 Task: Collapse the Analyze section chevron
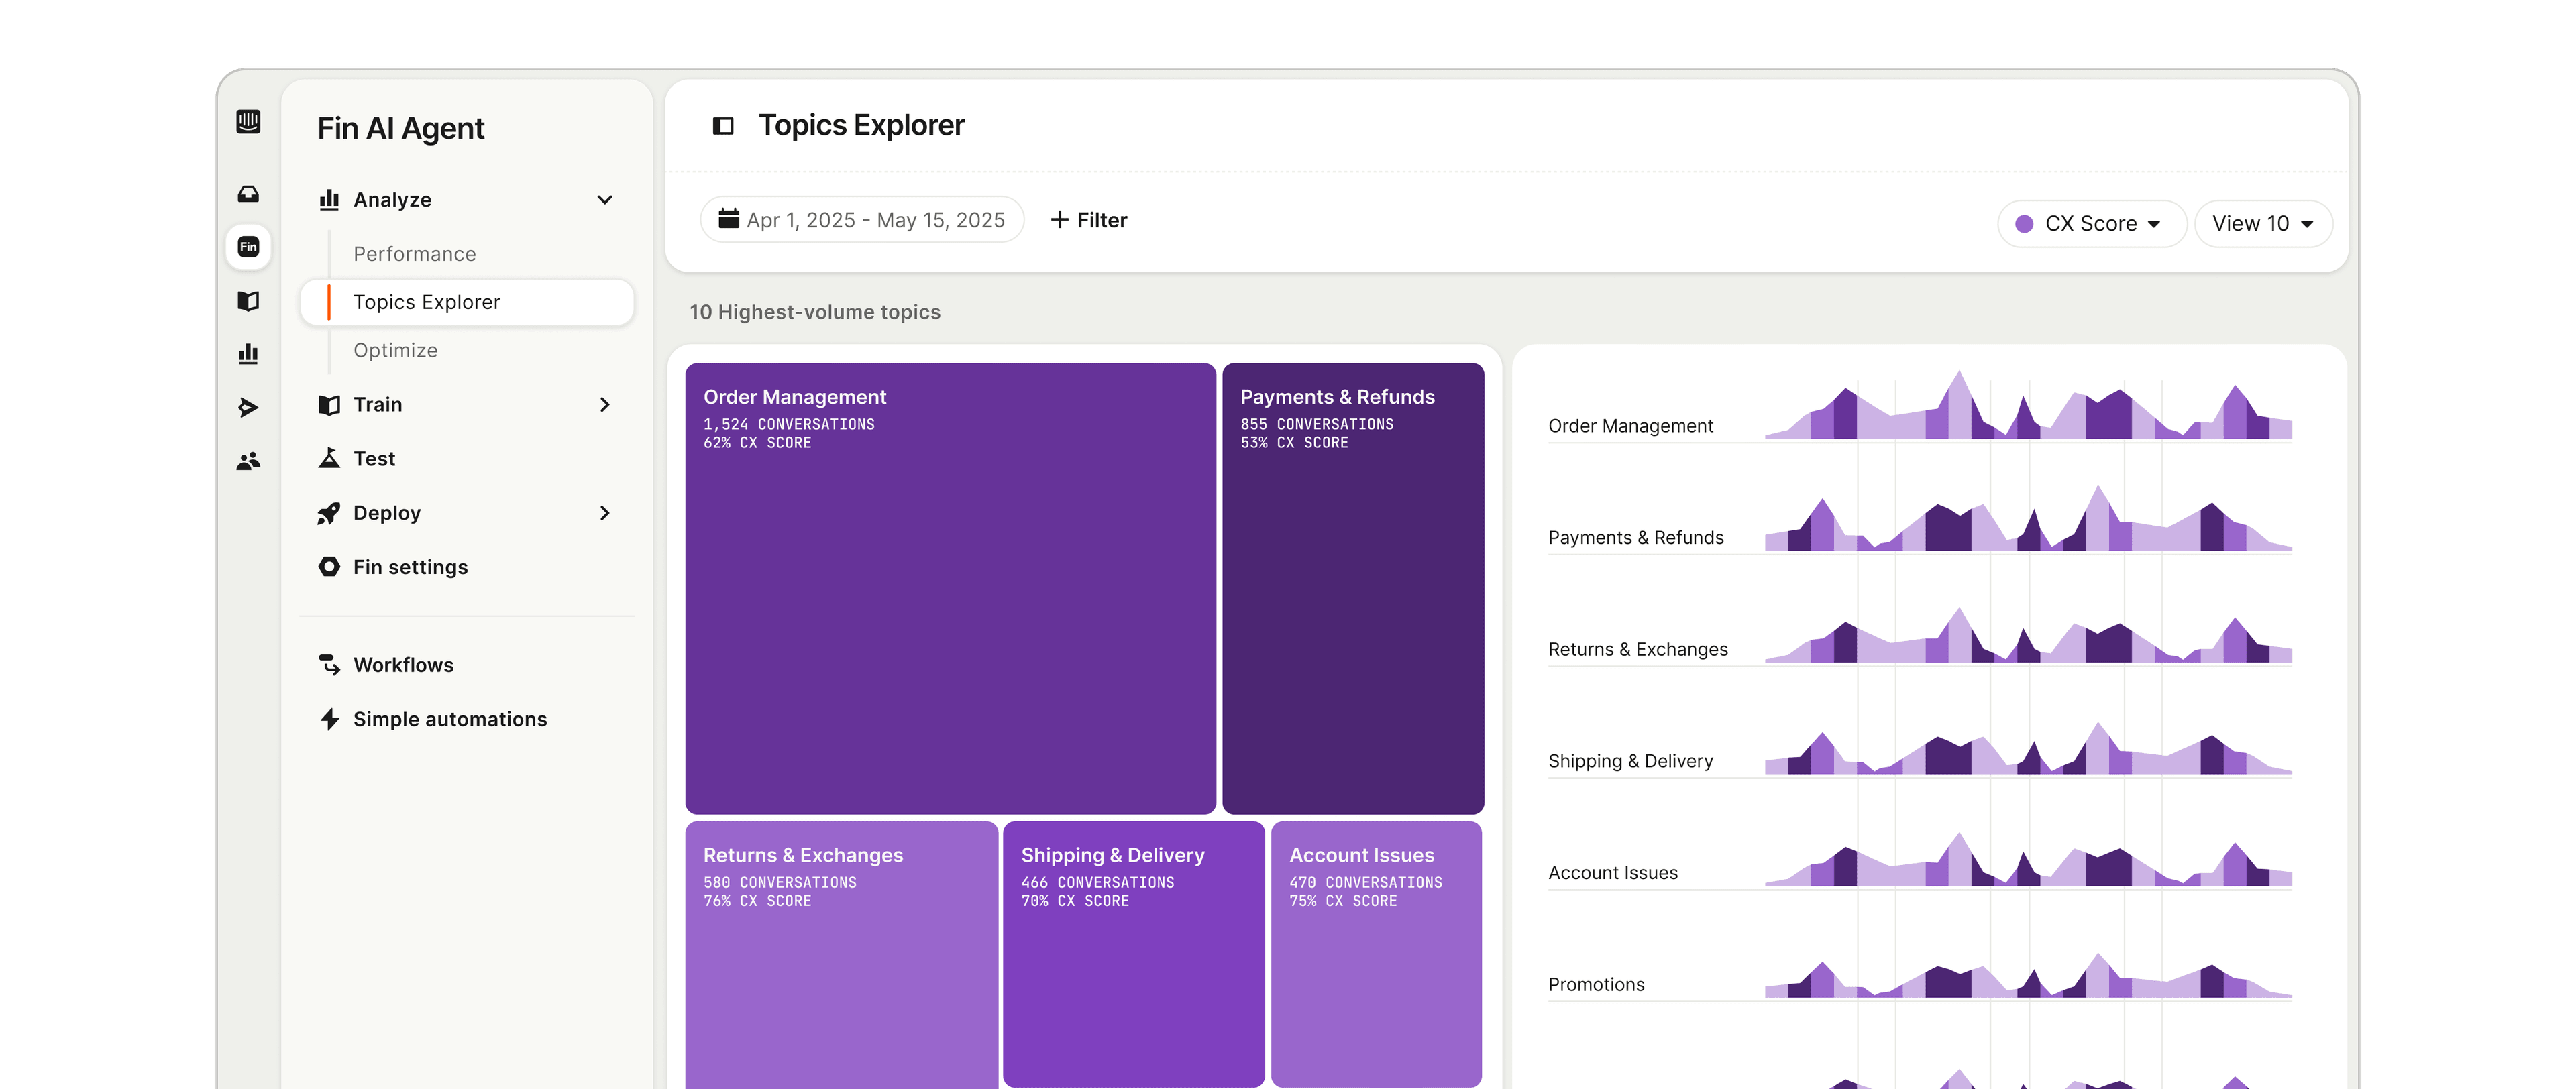pyautogui.click(x=605, y=200)
